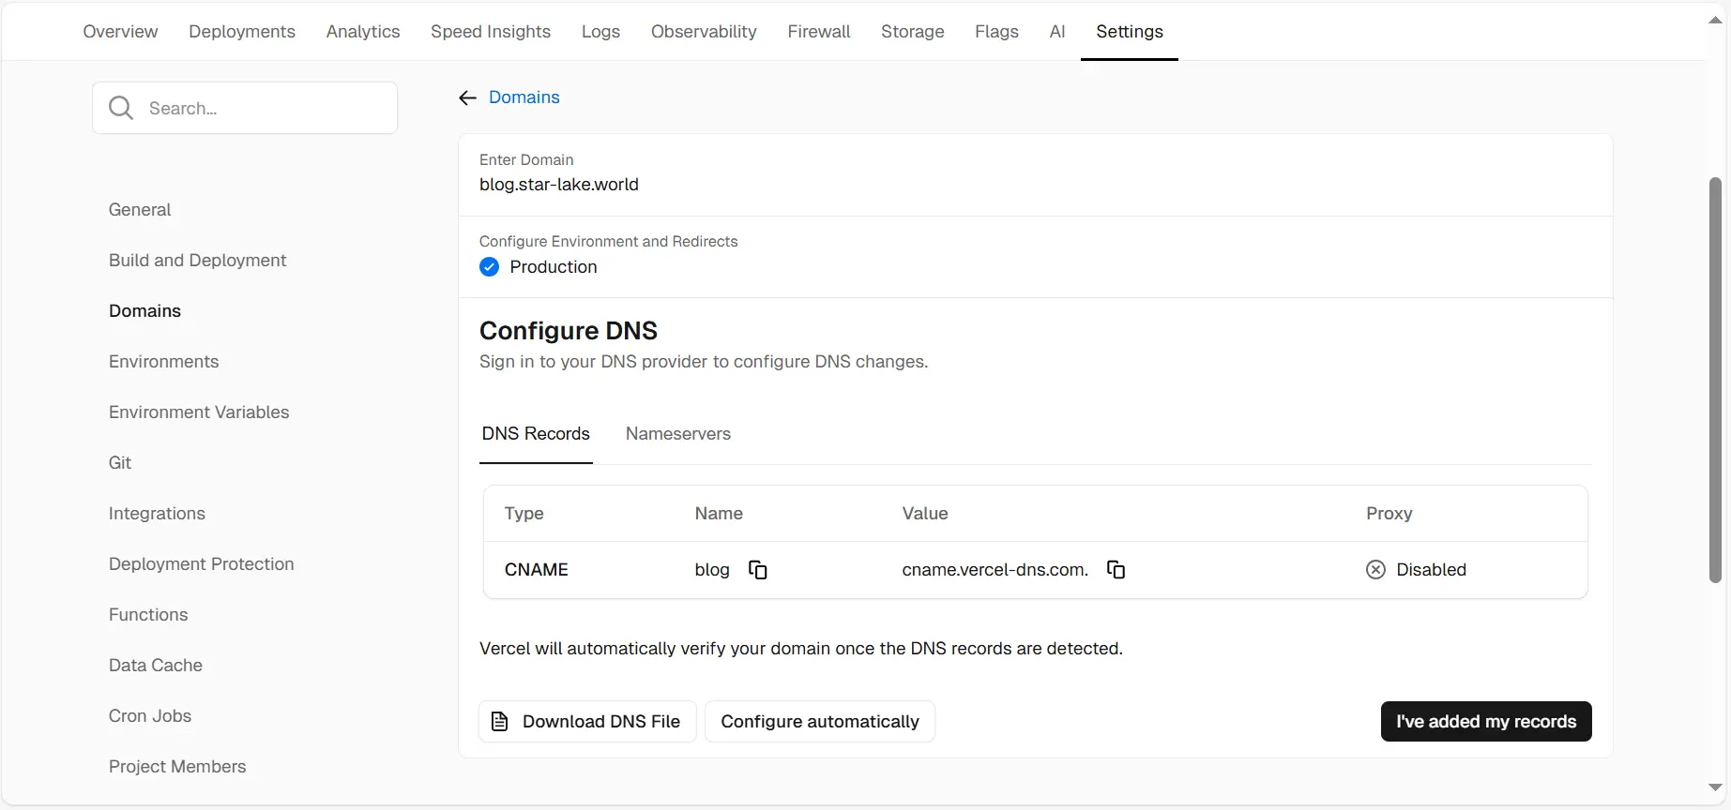Go back via the Domains link

524,97
